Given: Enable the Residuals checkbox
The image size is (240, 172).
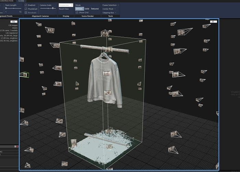Looking at the screenshot, I should [26, 12].
